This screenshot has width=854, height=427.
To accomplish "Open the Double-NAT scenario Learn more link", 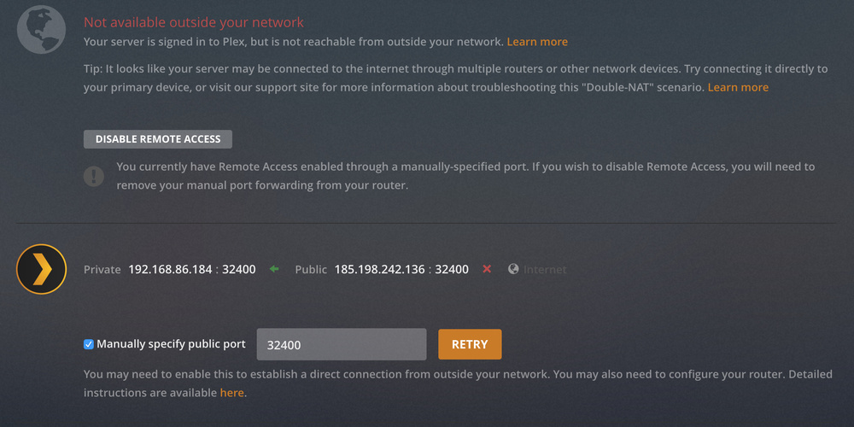I will 738,87.
